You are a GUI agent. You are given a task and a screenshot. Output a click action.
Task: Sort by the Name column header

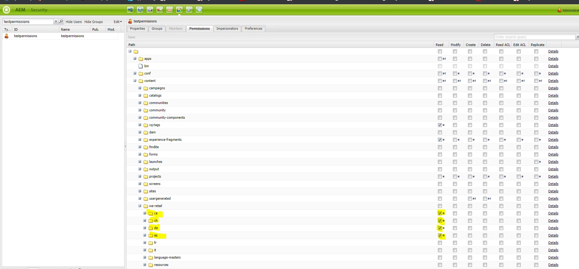pyautogui.click(x=75, y=29)
